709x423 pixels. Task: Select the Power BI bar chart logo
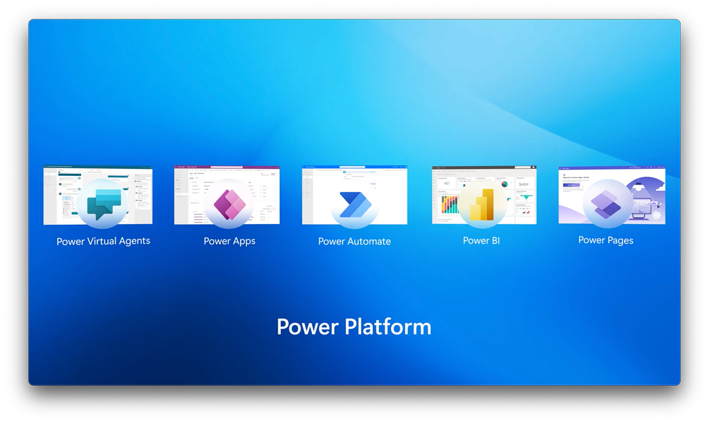pos(482,205)
